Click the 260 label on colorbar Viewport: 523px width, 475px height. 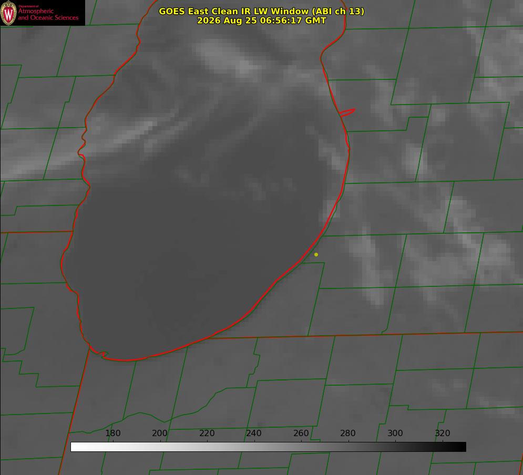coord(301,433)
